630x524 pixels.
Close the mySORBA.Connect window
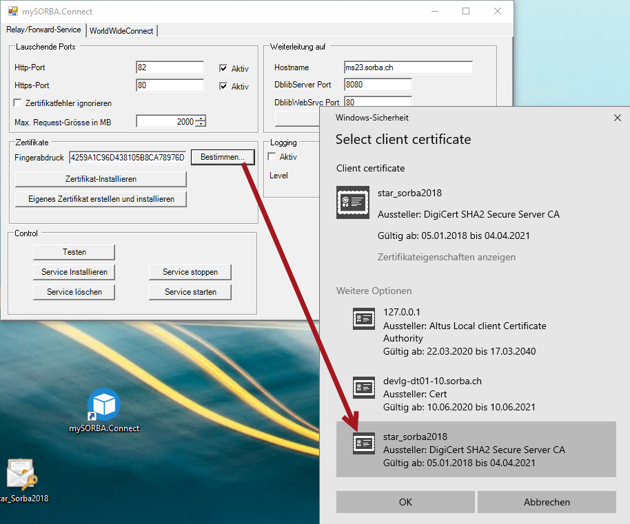498,11
